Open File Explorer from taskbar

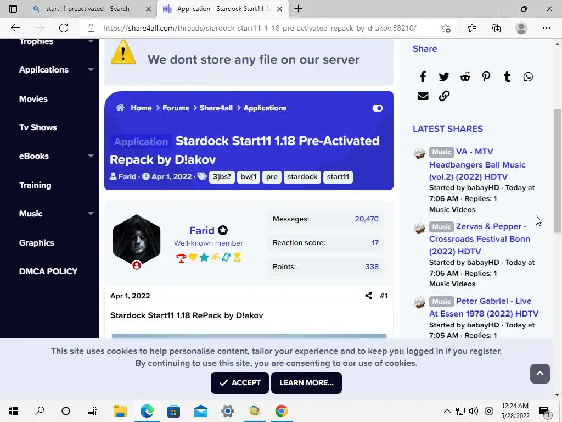[120, 411]
